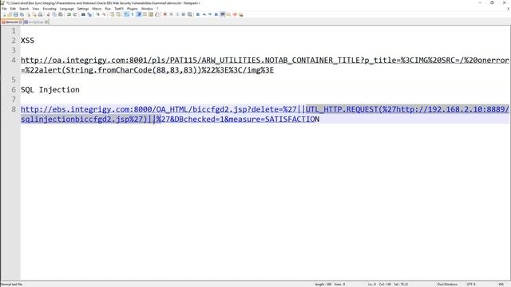Viewport: 511px width, 287px height.
Task: Open the Settings menu
Action: (x=83, y=9)
